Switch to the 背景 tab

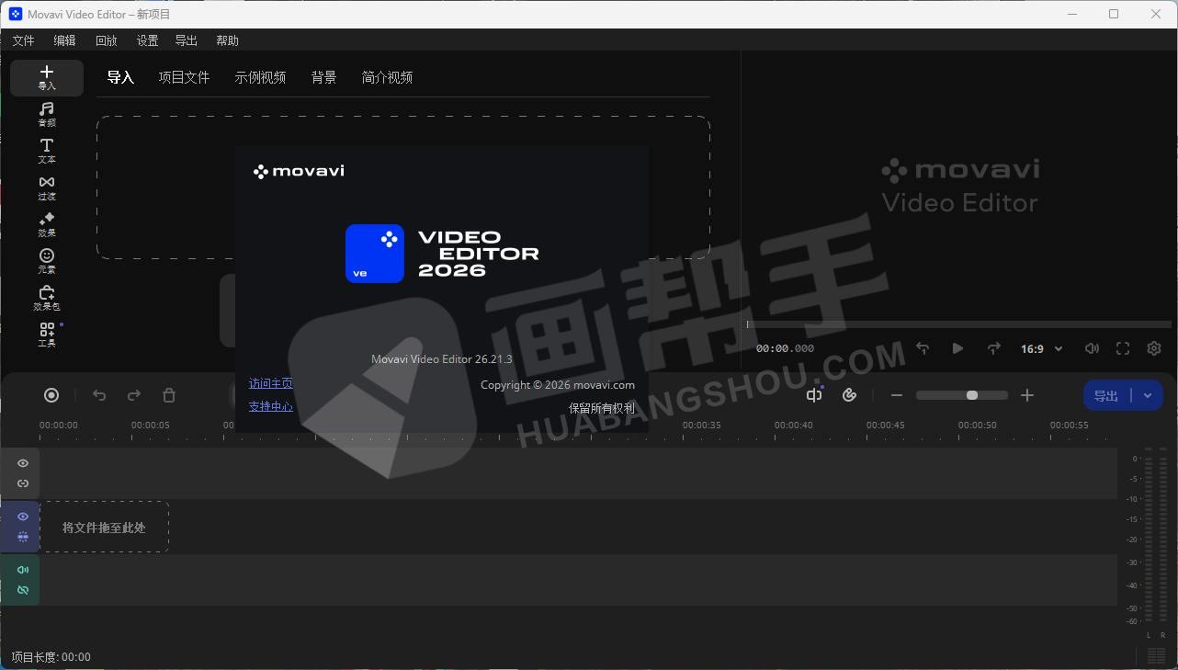[323, 77]
